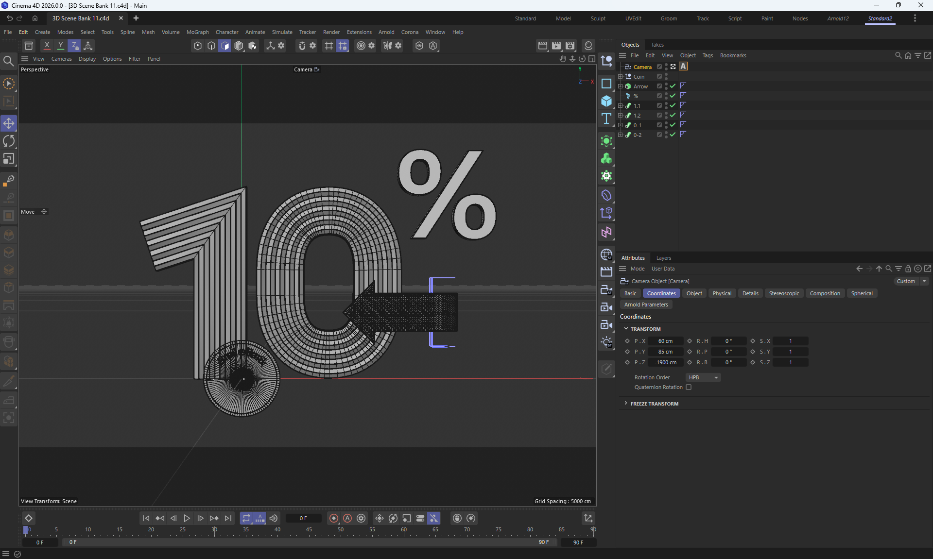Click the Arnold Parameters button
Image resolution: width=933 pixels, height=559 pixels.
[646, 305]
